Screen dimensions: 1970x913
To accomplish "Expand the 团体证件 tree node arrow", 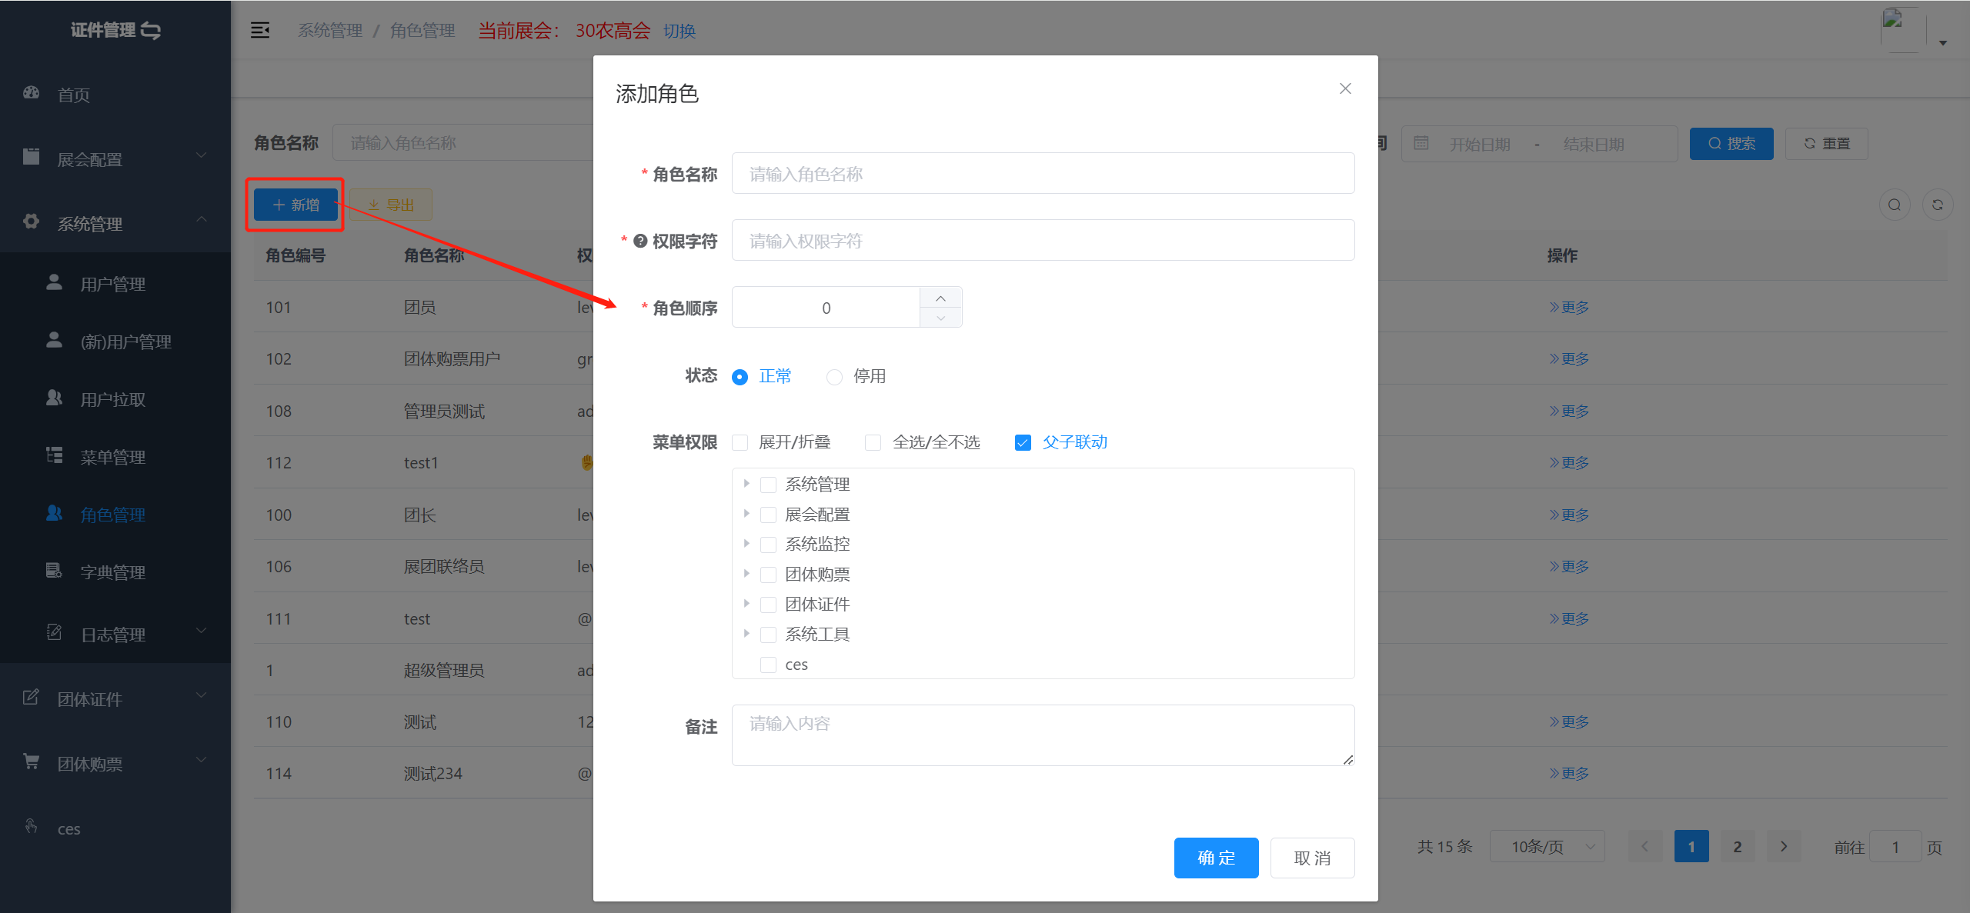I will click(x=746, y=604).
